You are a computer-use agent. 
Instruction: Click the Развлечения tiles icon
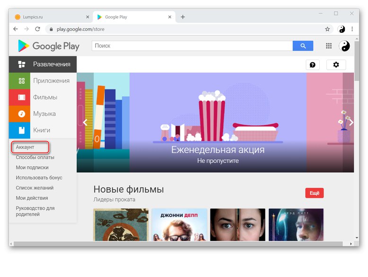point(22,64)
